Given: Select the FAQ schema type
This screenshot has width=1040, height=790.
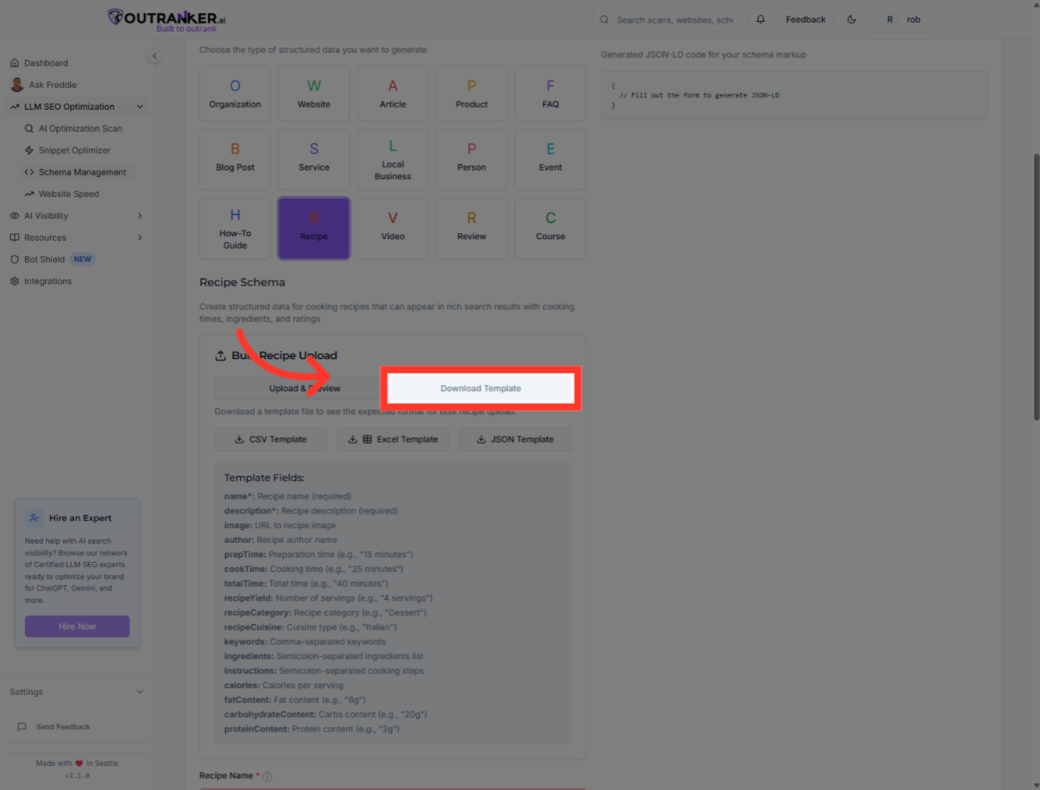Looking at the screenshot, I should point(551,94).
